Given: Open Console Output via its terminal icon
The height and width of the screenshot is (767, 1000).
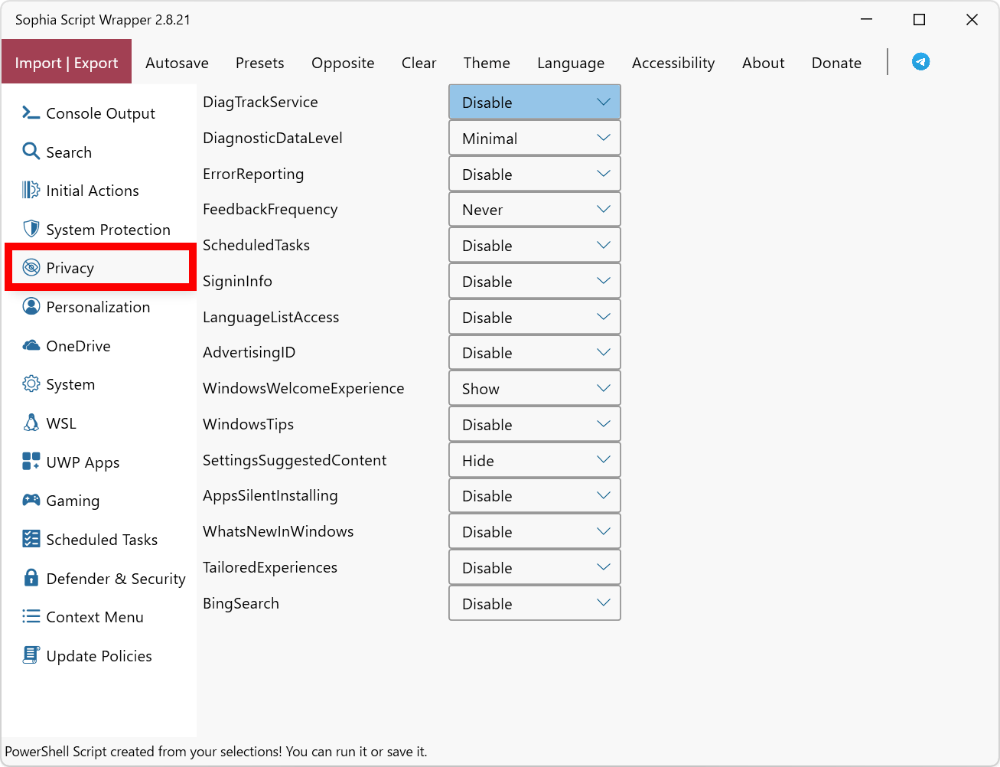Looking at the screenshot, I should coord(31,113).
